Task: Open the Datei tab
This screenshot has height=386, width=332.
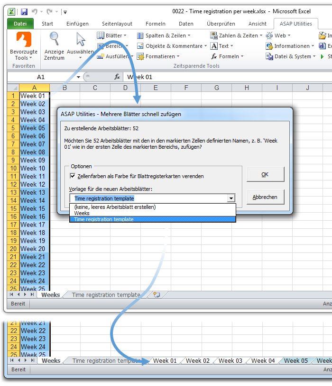Action: (20, 24)
